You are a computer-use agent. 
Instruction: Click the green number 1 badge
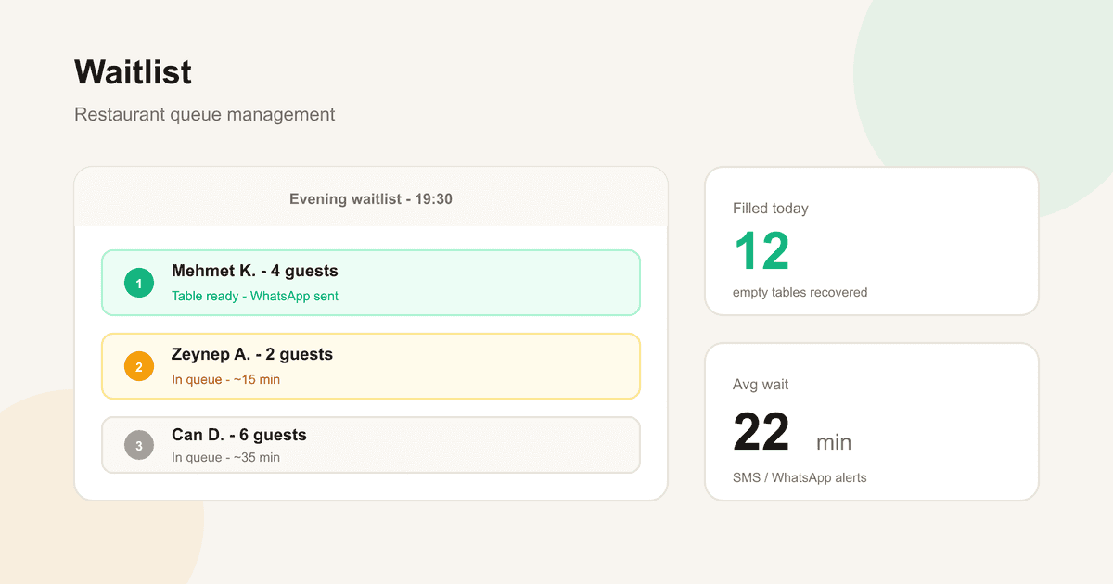tap(139, 284)
